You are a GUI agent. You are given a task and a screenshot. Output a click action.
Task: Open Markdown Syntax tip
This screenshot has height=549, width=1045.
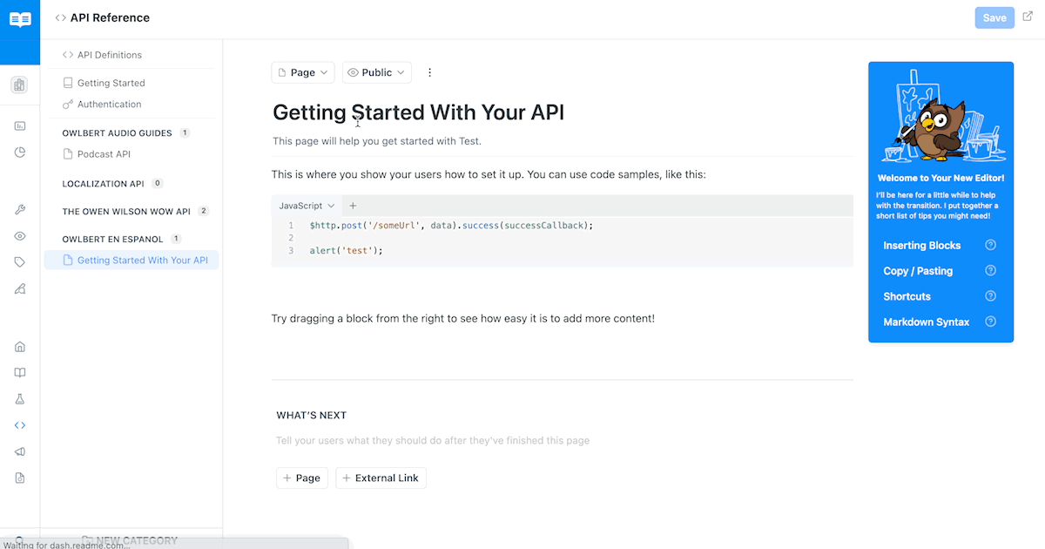coord(926,322)
